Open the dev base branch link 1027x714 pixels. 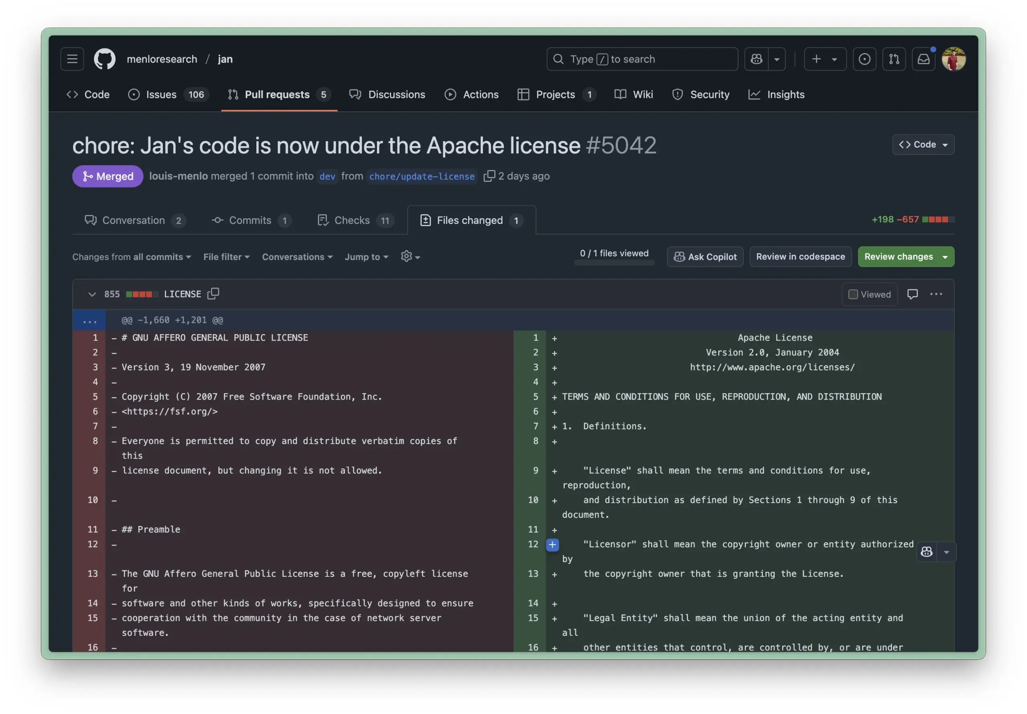click(x=327, y=176)
